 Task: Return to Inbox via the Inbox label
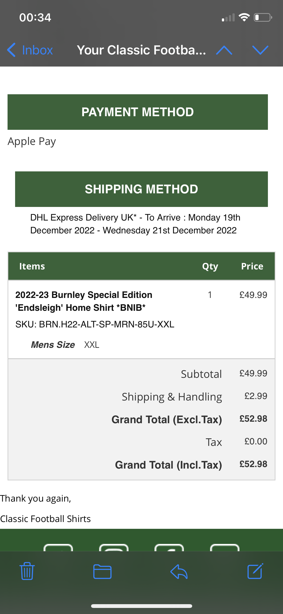(x=37, y=50)
